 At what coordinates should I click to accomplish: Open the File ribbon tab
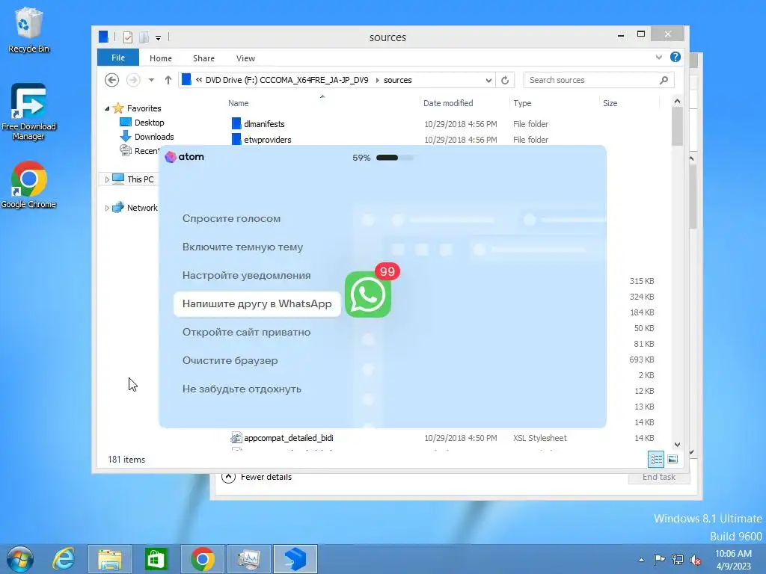coord(118,58)
